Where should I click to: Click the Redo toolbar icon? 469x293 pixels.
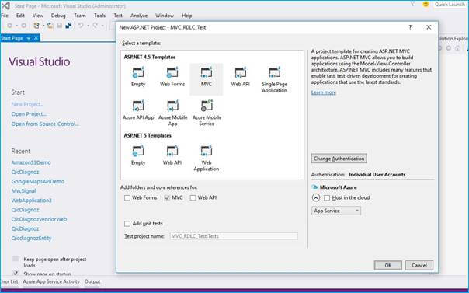click(95, 26)
